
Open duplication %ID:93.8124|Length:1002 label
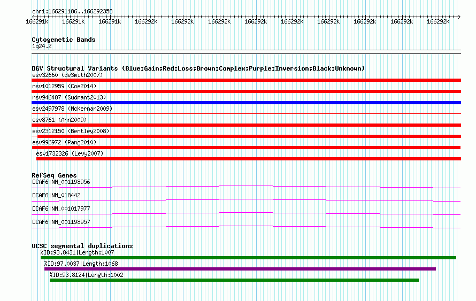tap(87, 275)
